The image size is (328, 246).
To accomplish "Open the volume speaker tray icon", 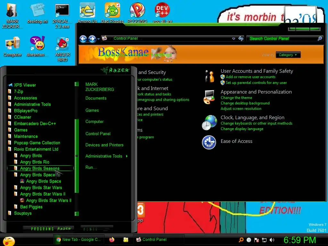I will click(x=272, y=240).
